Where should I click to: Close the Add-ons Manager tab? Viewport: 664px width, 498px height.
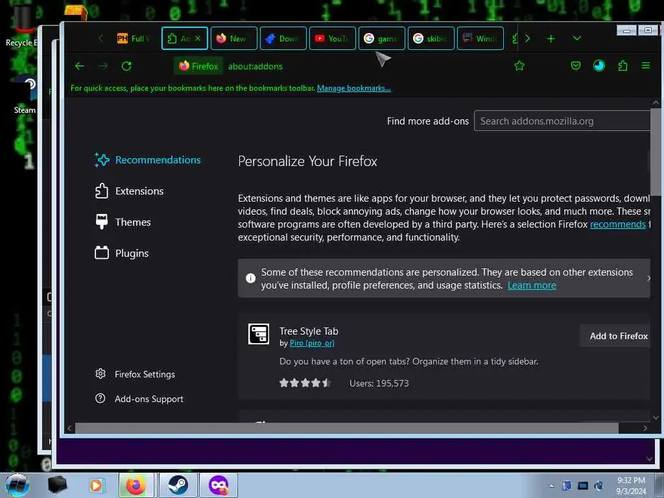click(x=197, y=38)
